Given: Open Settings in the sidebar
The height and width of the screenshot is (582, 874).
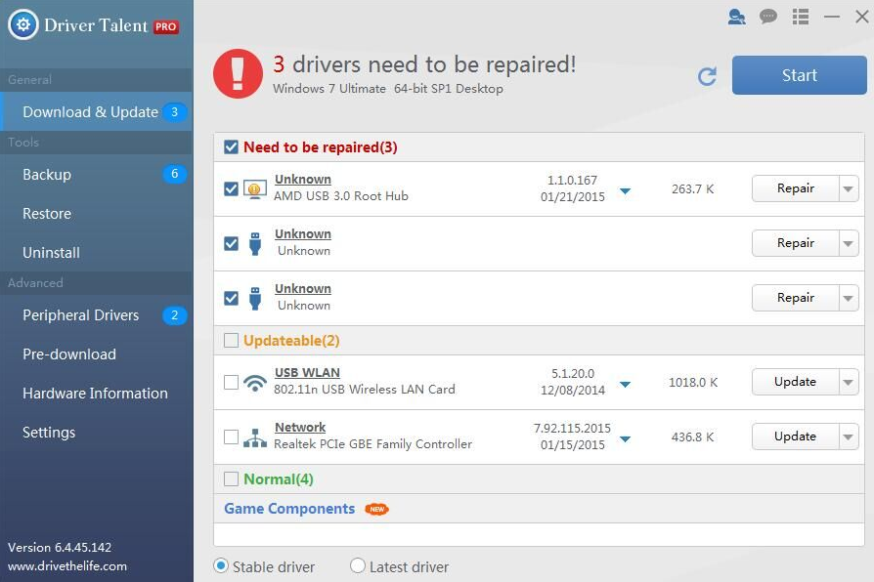Looking at the screenshot, I should click(97, 433).
